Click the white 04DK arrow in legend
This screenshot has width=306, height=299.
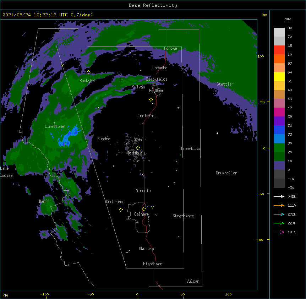(x=279, y=196)
